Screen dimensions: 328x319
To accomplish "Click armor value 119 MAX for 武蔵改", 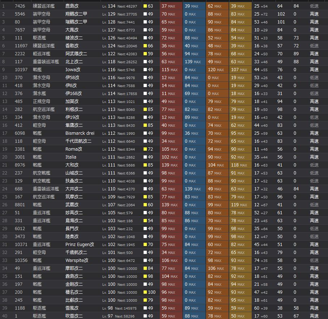I will (x=239, y=205).
